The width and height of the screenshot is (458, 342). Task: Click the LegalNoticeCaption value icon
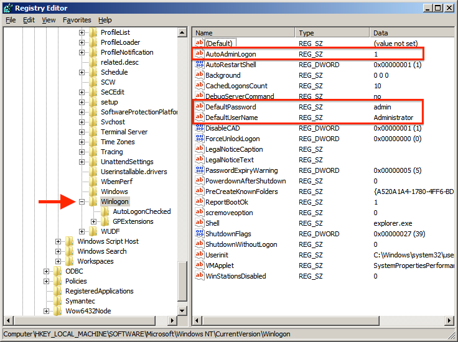200,149
